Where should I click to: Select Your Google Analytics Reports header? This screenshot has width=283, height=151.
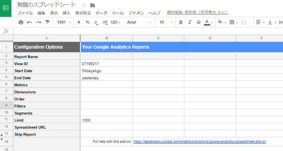[182, 47]
